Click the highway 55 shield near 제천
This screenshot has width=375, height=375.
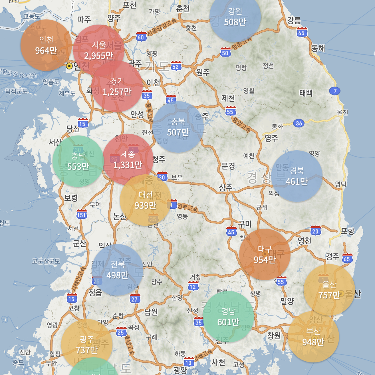click(x=230, y=111)
